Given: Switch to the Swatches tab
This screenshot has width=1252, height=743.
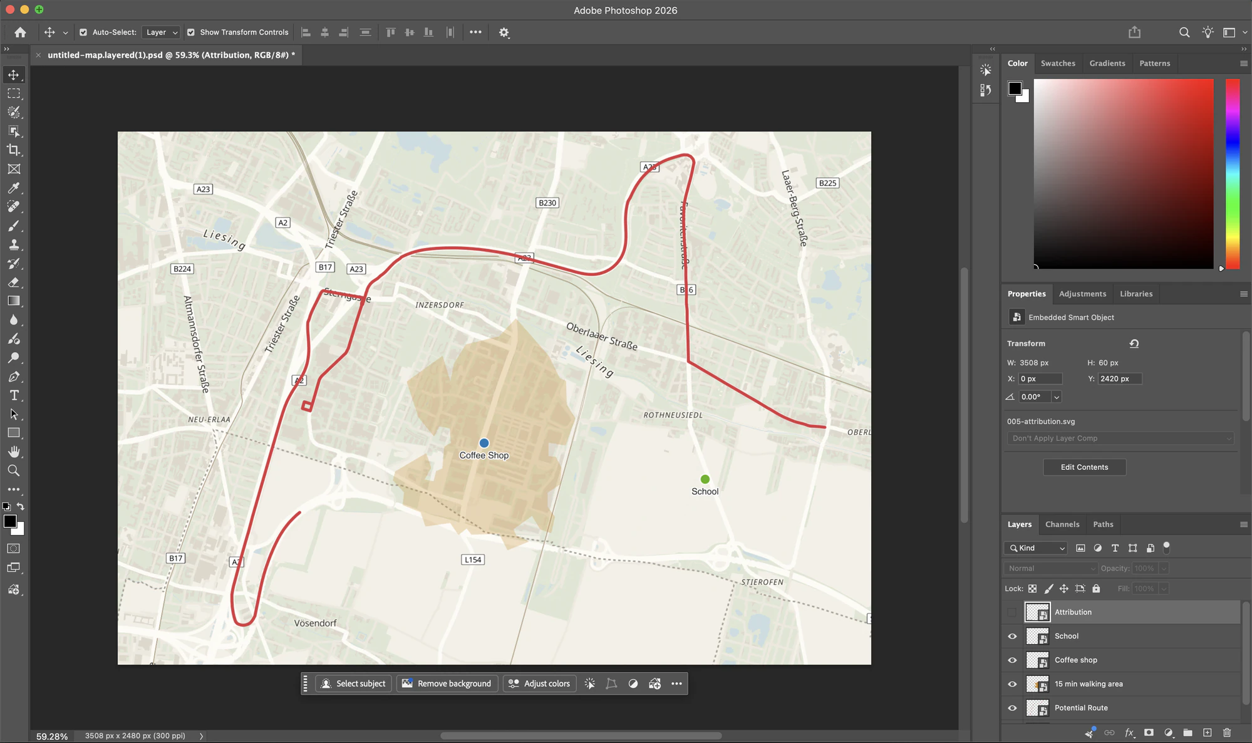Looking at the screenshot, I should (1058, 63).
